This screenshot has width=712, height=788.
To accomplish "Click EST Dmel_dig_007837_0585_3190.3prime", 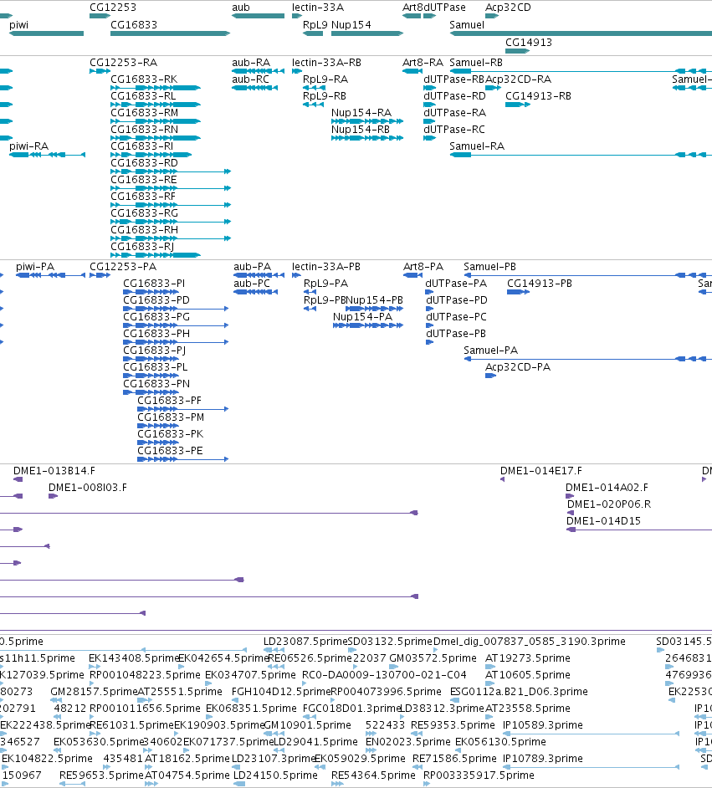I will (x=529, y=642).
